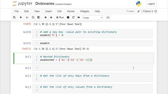Run the selected cell

coord(60,17)
